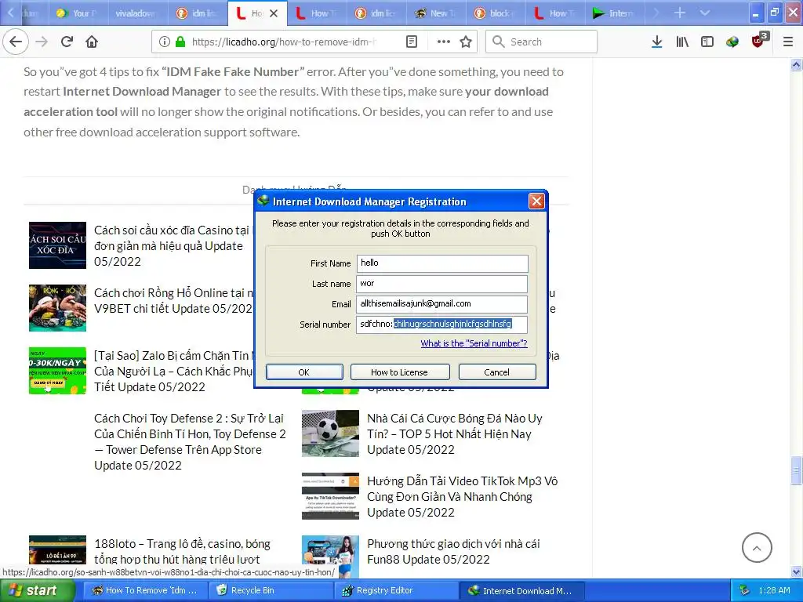Image resolution: width=803 pixels, height=602 pixels.
Task: Click the Last name field
Action: coord(442,284)
